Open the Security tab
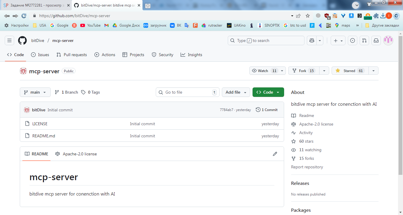This screenshot has width=403, height=215. [163, 55]
